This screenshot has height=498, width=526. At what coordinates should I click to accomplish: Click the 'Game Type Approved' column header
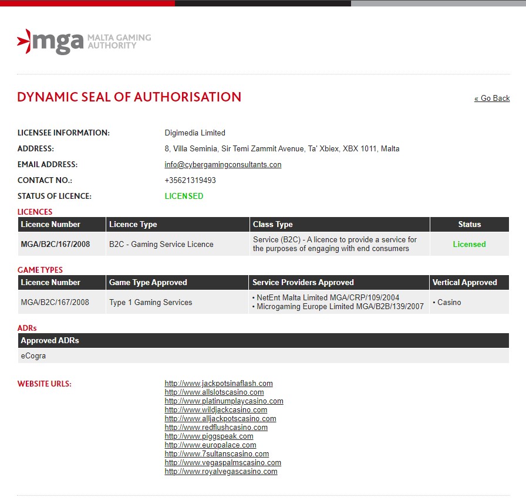click(177, 283)
